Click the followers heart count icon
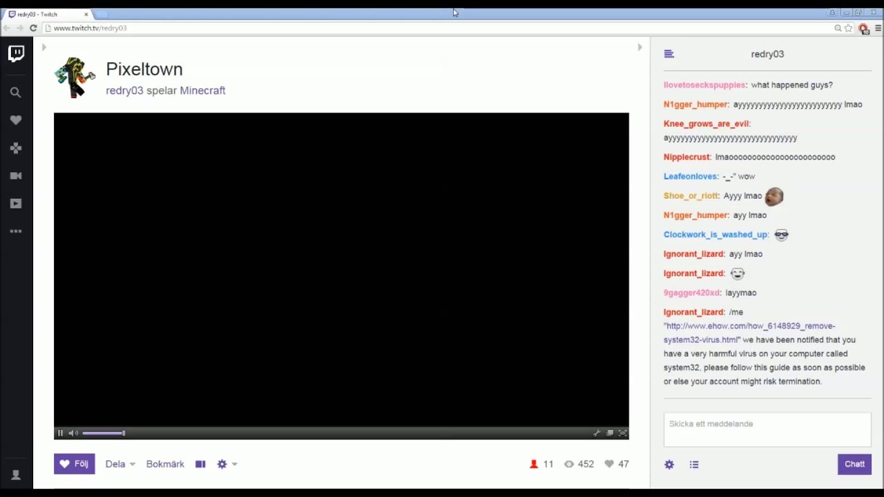Screen dimensions: 884x497 pyautogui.click(x=609, y=464)
